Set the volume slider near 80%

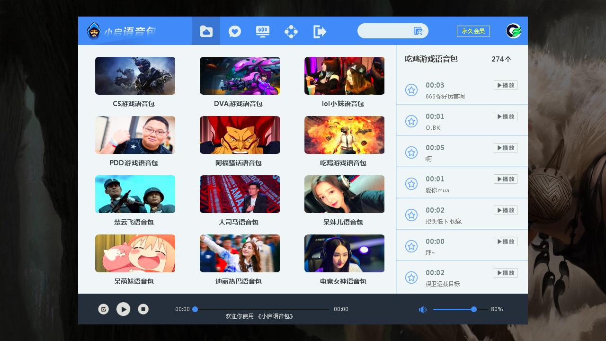[x=473, y=309]
